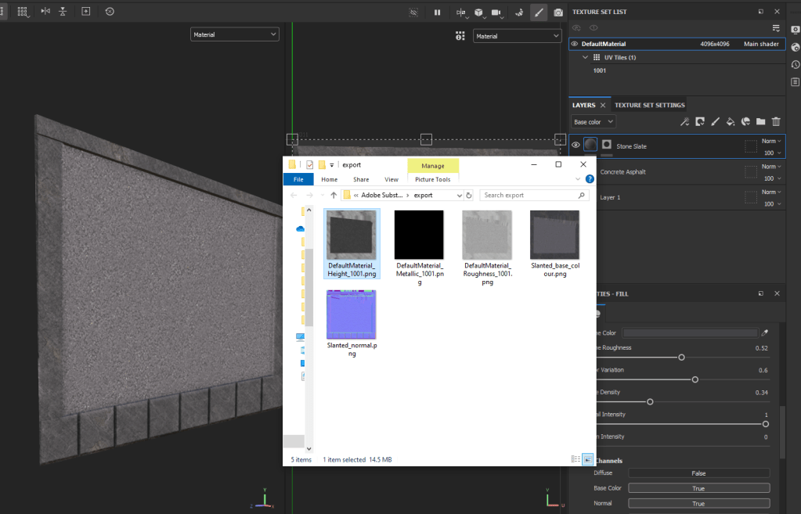
Task: Click the camera screenshot icon in the viewport toolbar
Action: [558, 13]
